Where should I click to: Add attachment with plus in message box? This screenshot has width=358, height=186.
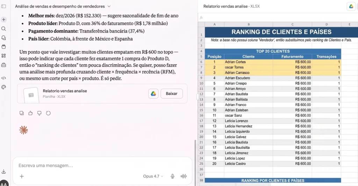22,176
